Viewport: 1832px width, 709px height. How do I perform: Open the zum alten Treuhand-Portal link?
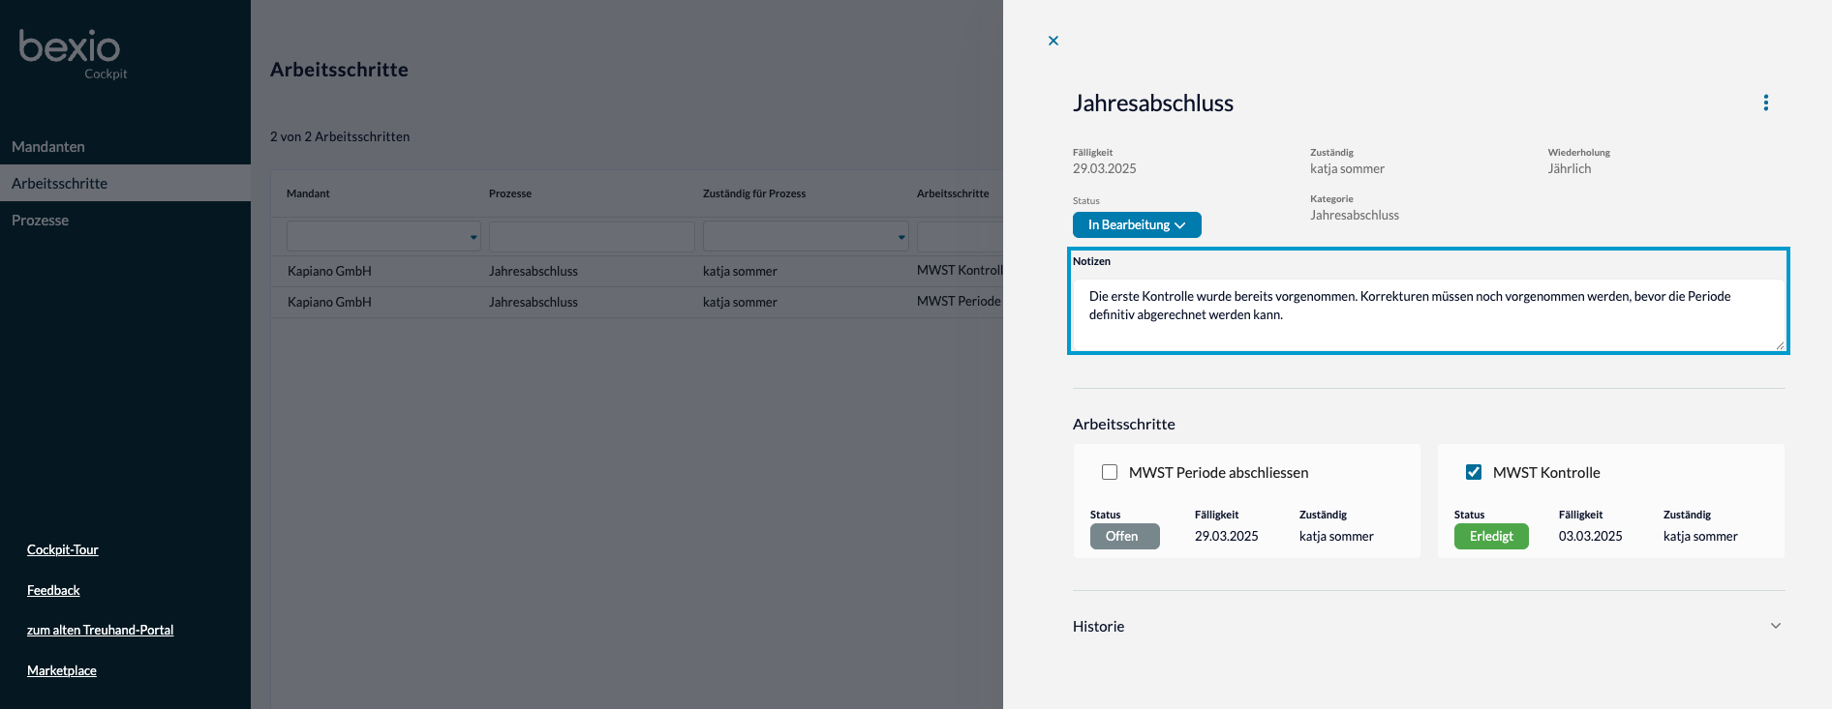100,630
